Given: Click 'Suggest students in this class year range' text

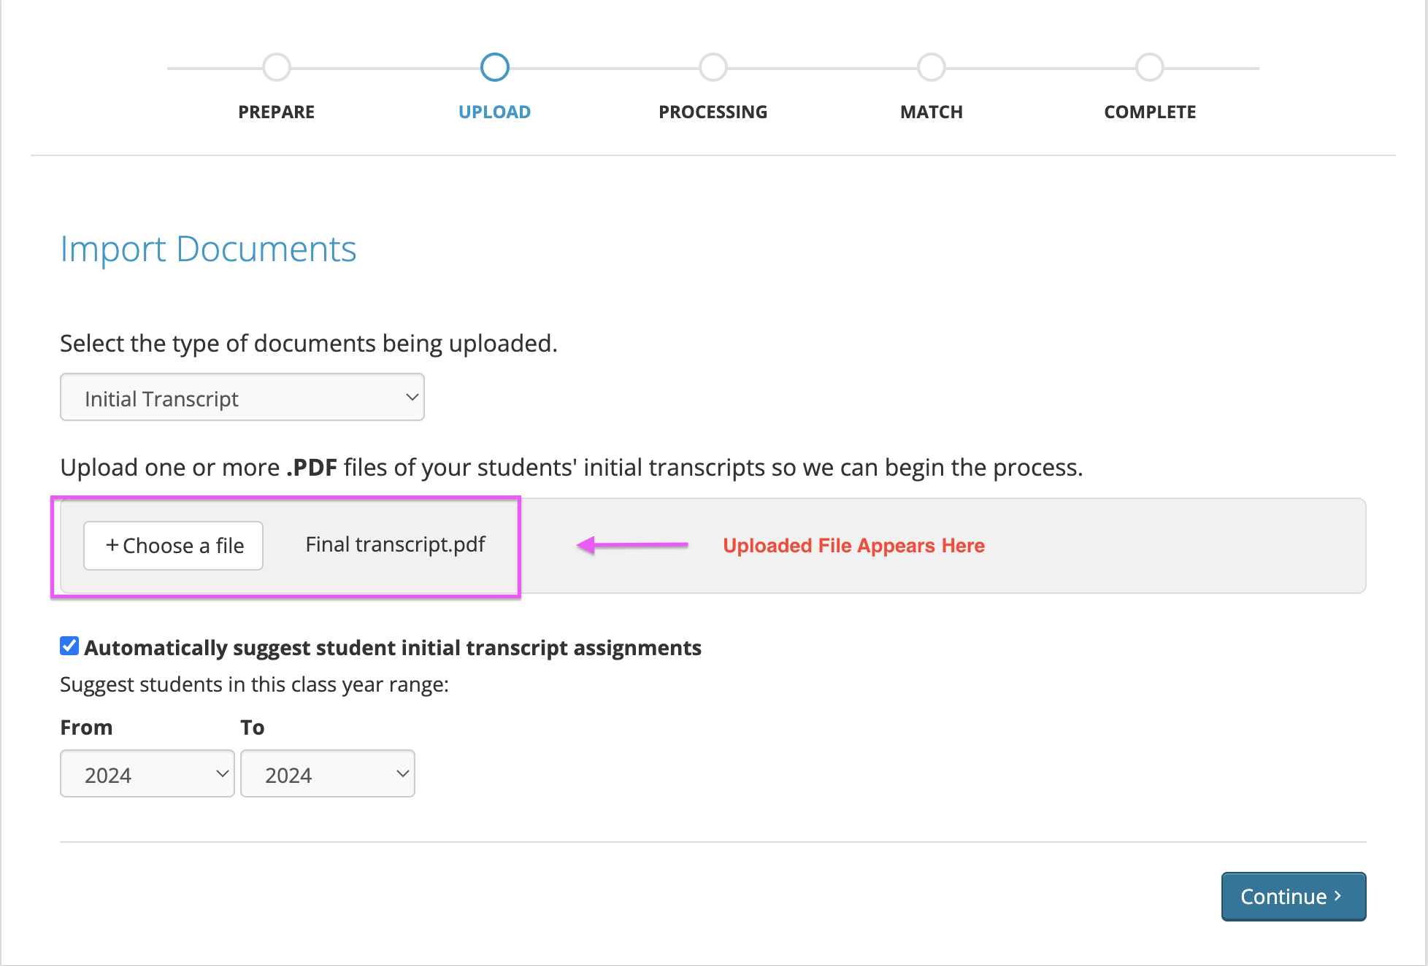Looking at the screenshot, I should tap(254, 685).
